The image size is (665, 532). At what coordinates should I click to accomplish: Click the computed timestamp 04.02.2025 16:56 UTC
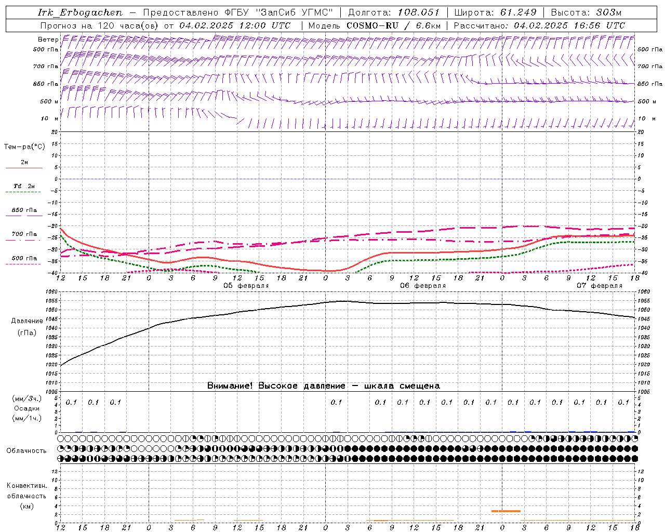[x=569, y=25]
